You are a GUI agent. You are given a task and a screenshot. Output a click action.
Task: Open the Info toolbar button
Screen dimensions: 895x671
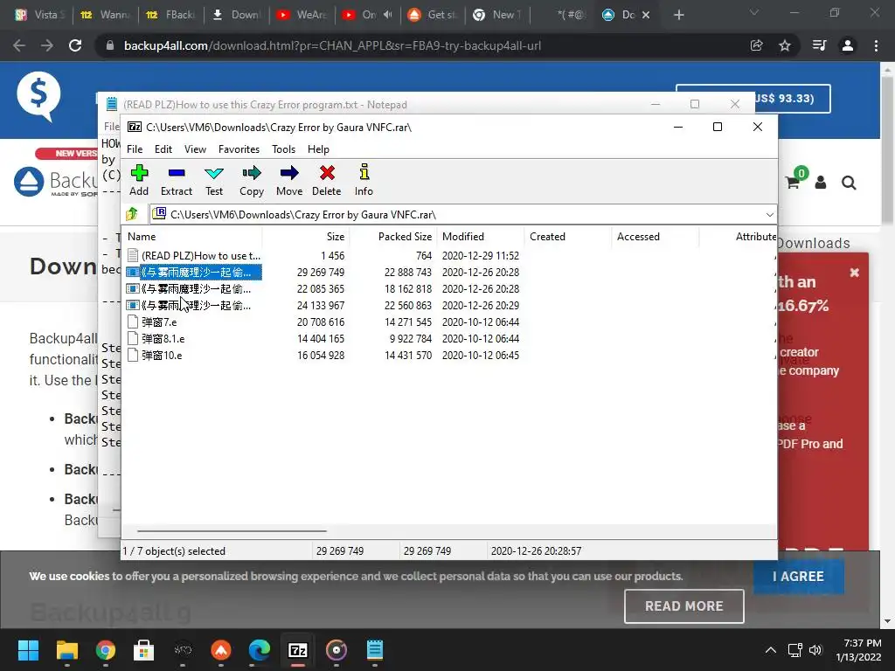[x=364, y=180]
